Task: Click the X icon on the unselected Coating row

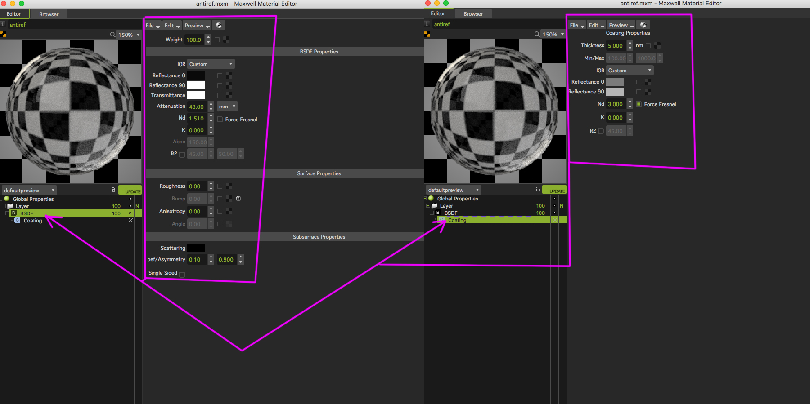Action: (x=130, y=220)
